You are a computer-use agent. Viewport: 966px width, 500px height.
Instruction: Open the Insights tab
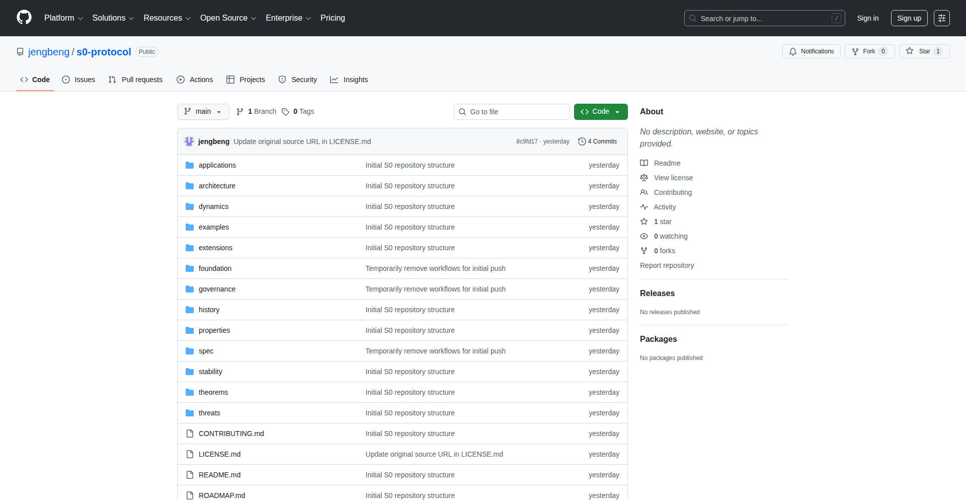pyautogui.click(x=349, y=80)
